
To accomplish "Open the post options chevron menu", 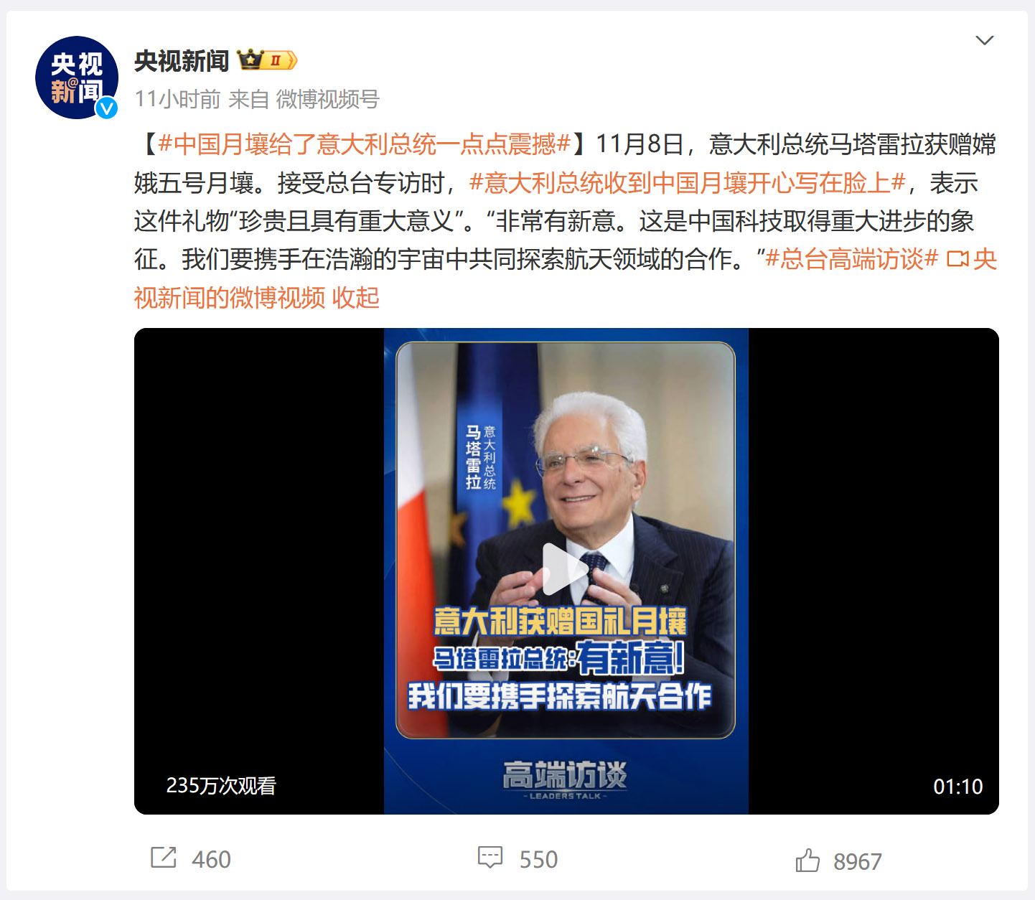I will 984,40.
